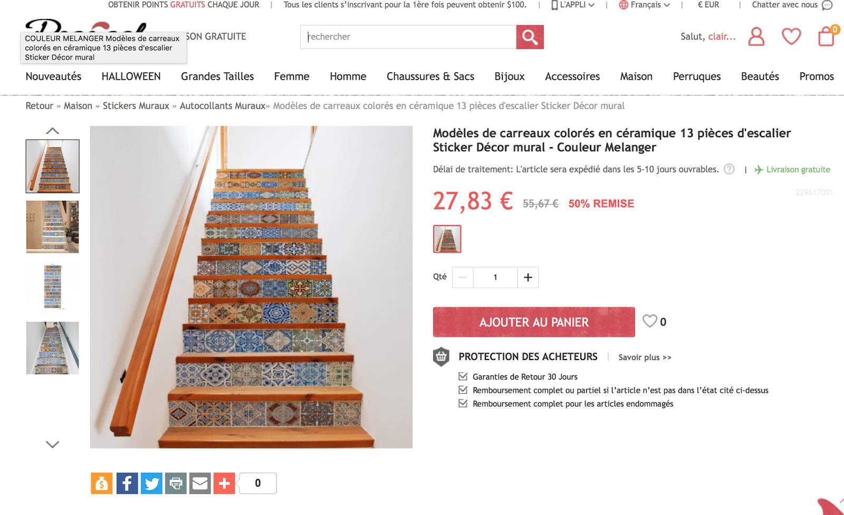Screen dimensions: 844x515
Task: Open the L'APPLI dropdown
Action: pos(573,5)
